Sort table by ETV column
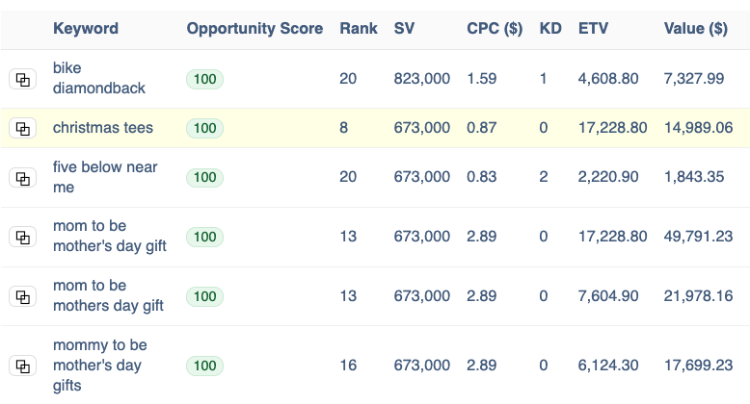Viewport: 750px width, 404px height. 594,29
